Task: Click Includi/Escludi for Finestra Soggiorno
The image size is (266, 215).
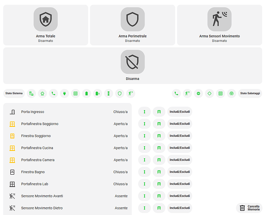Action: click(179, 136)
